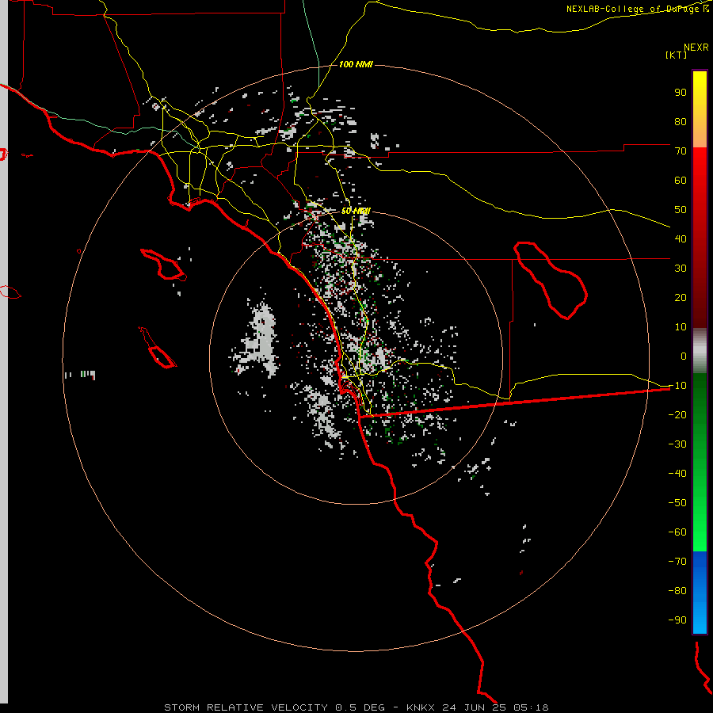Click the 0 knot value on scale
This screenshot has height=713, width=713.
coord(684,356)
